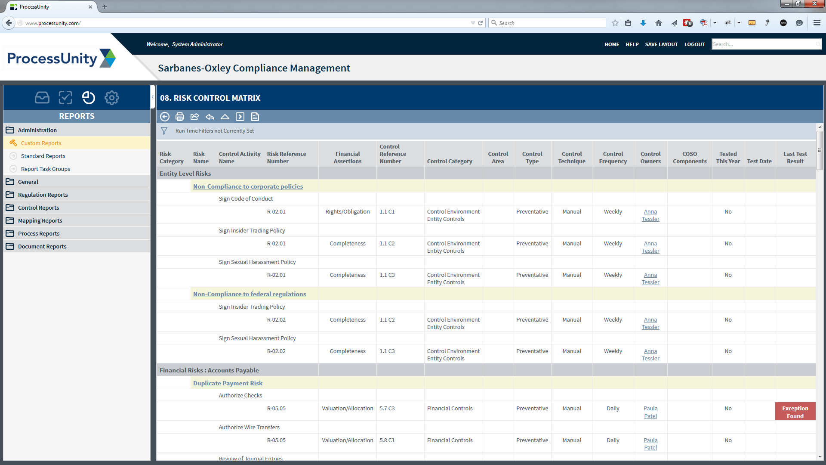Click the ProcessUnity browser tab
Viewport: 826px width, 465px height.
point(47,7)
